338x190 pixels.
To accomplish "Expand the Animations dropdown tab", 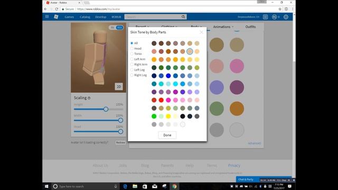I will pos(223,27).
